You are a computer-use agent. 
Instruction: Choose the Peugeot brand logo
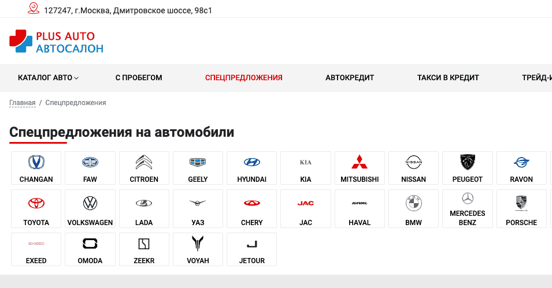(x=467, y=162)
